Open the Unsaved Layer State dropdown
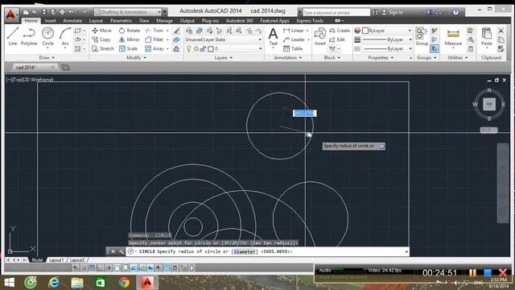The width and height of the screenshot is (515, 290). 224,39
